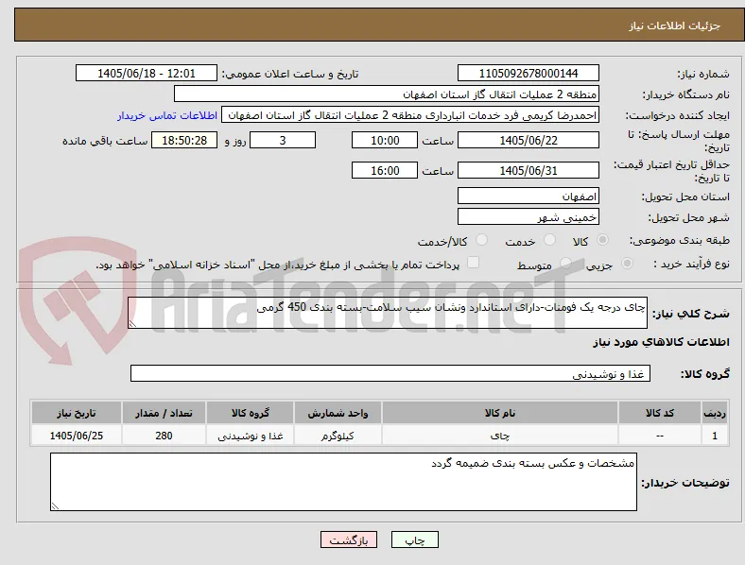Image resolution: width=745 pixels, height=565 pixels.
Task: Click the remaining time field 18:50:28
Action: coord(184,140)
